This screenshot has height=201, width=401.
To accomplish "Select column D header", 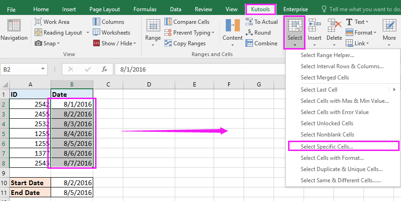I will pyautogui.click(x=149, y=85).
